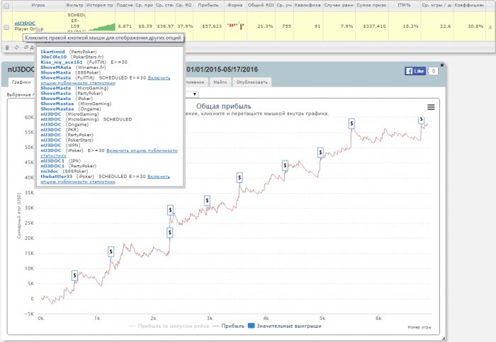Image resolution: width=496 pixels, height=342 pixels.
Task: Click the trash icon under the player row
Action: 7,48
